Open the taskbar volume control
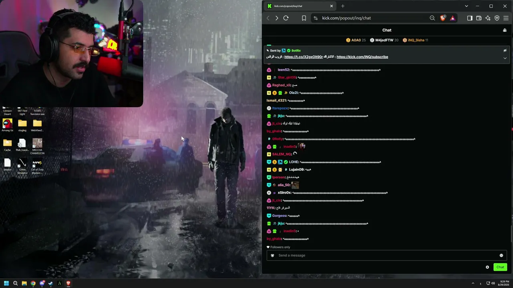The width and height of the screenshot is (513, 288). pos(493,283)
